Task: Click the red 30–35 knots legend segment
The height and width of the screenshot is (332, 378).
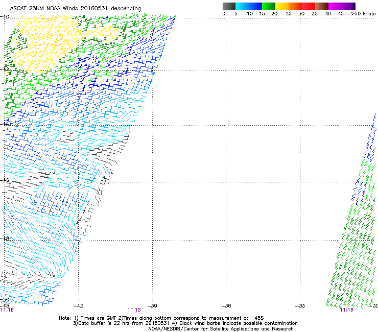Action: [309, 6]
